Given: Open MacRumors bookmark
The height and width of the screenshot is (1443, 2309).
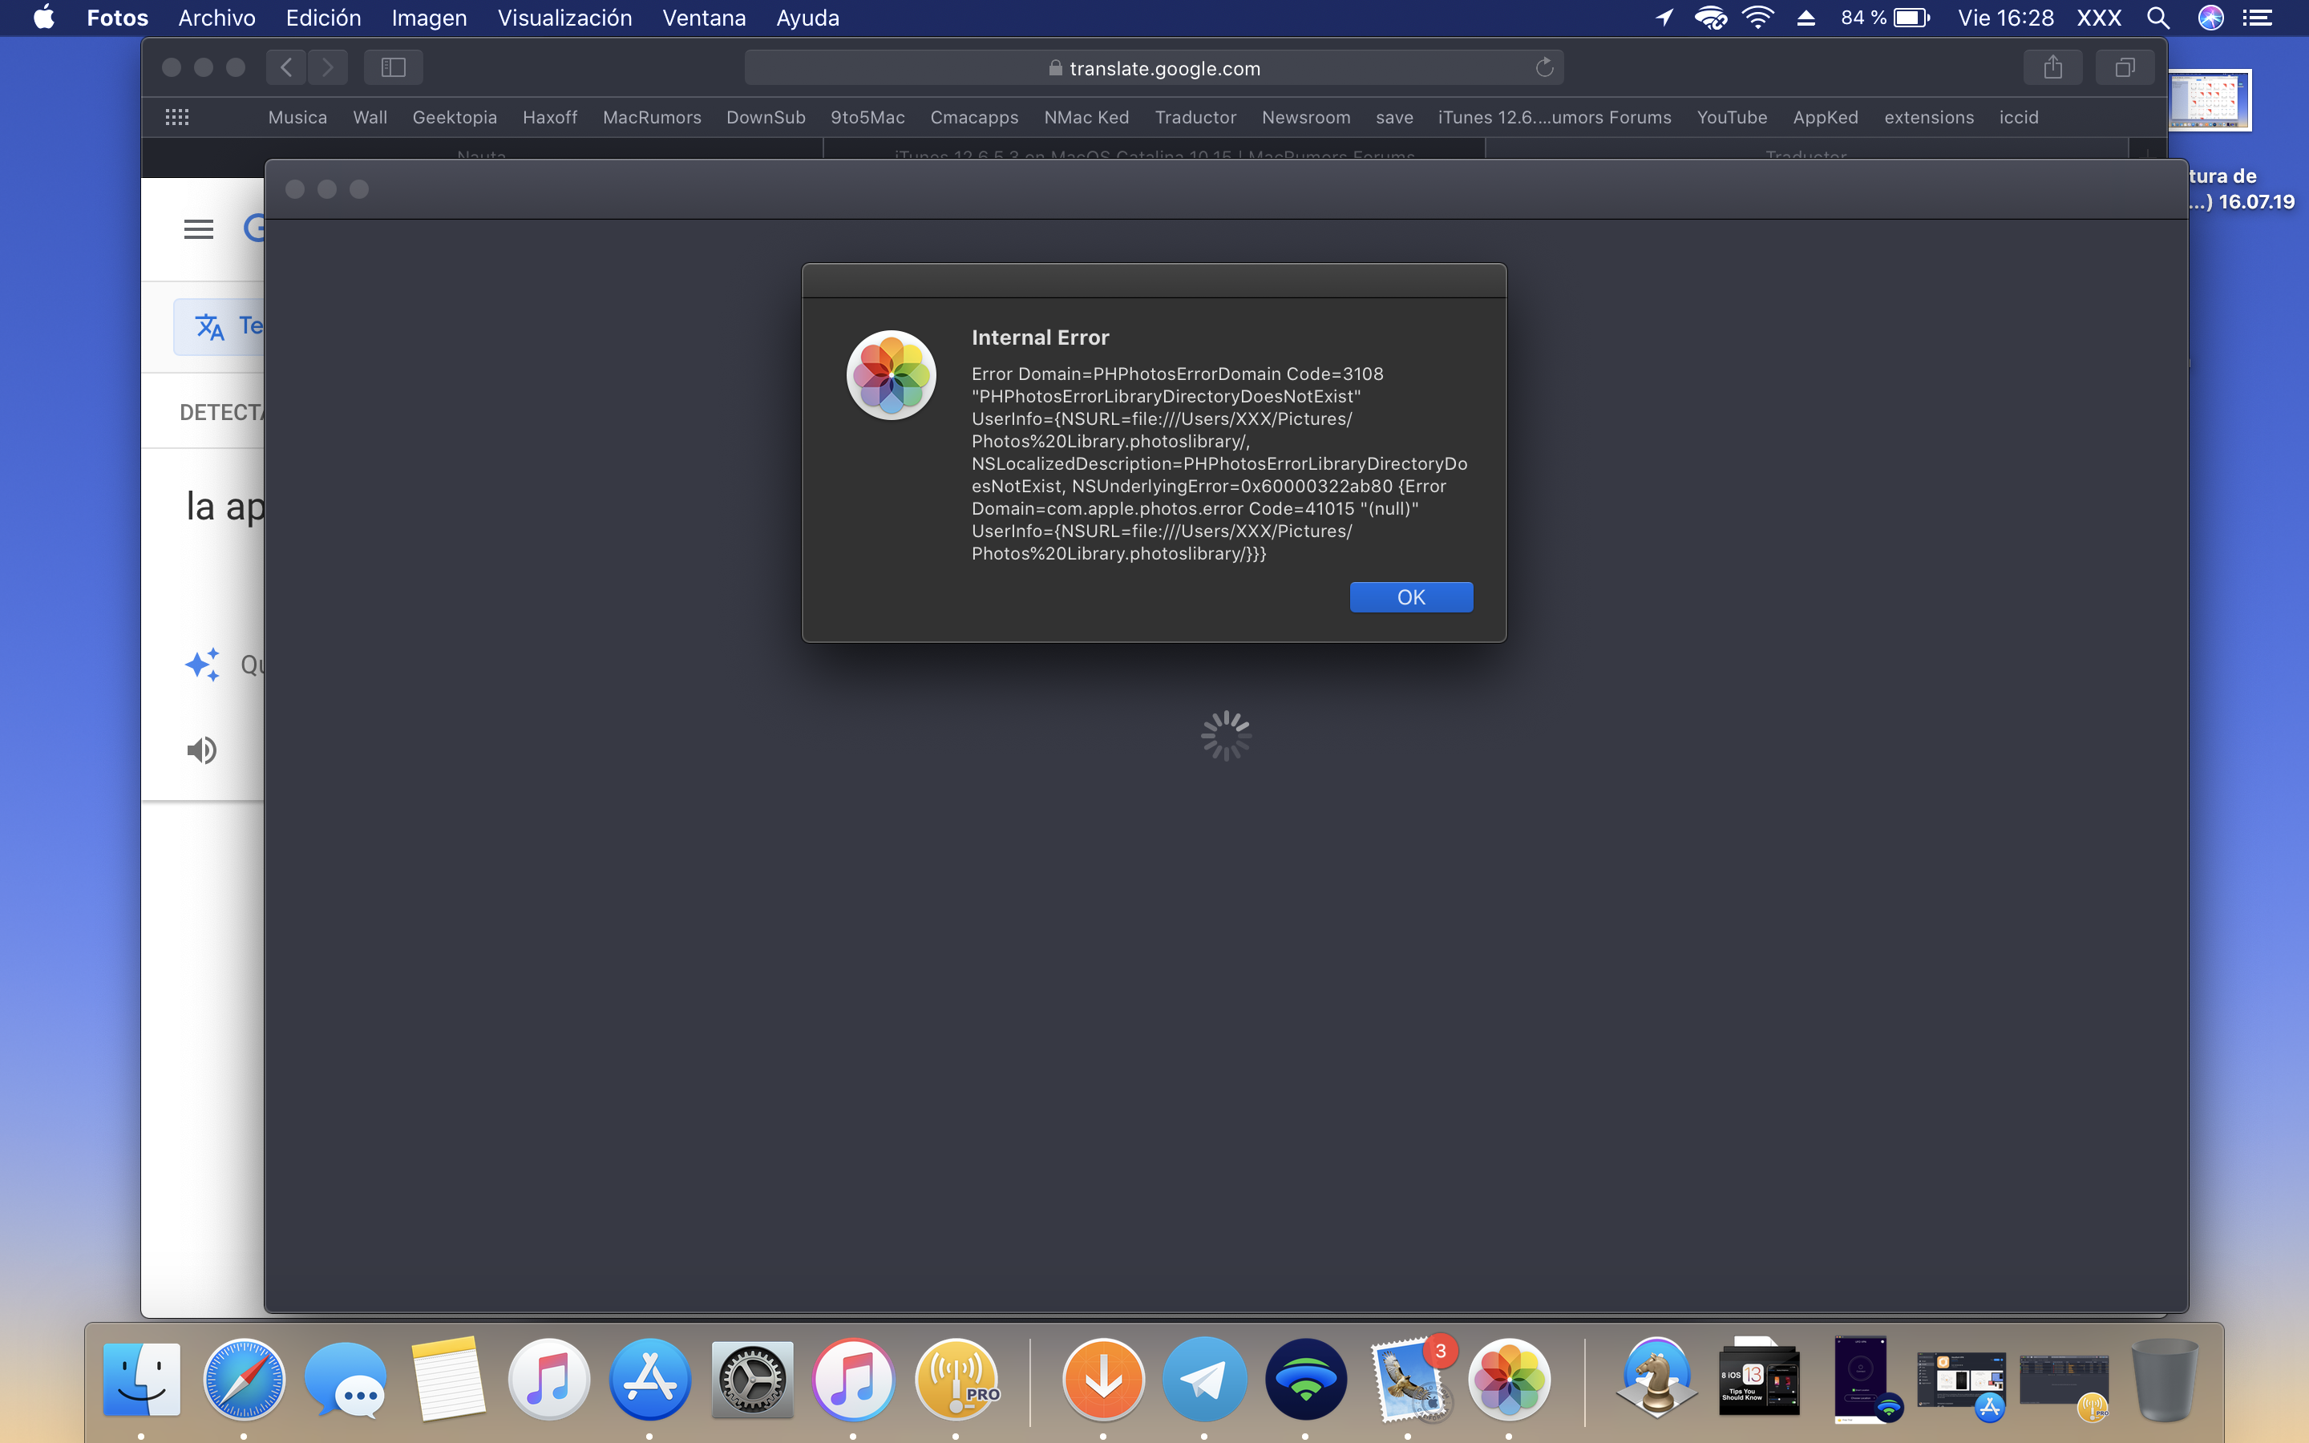Looking at the screenshot, I should 652,117.
